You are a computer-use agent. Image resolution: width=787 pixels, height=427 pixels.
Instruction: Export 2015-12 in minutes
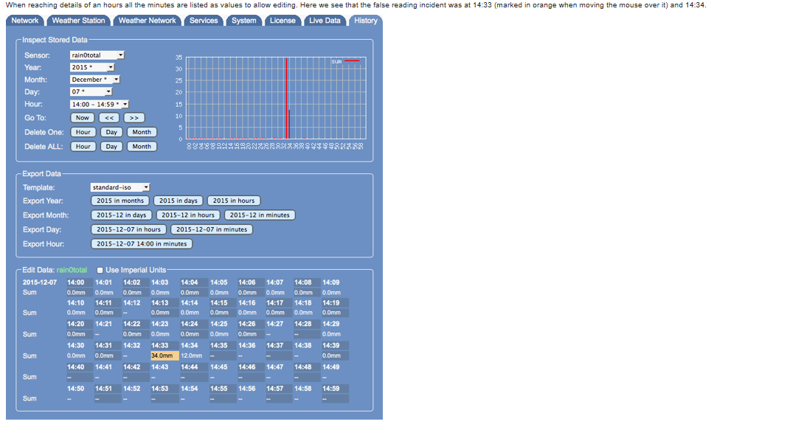tap(260, 215)
